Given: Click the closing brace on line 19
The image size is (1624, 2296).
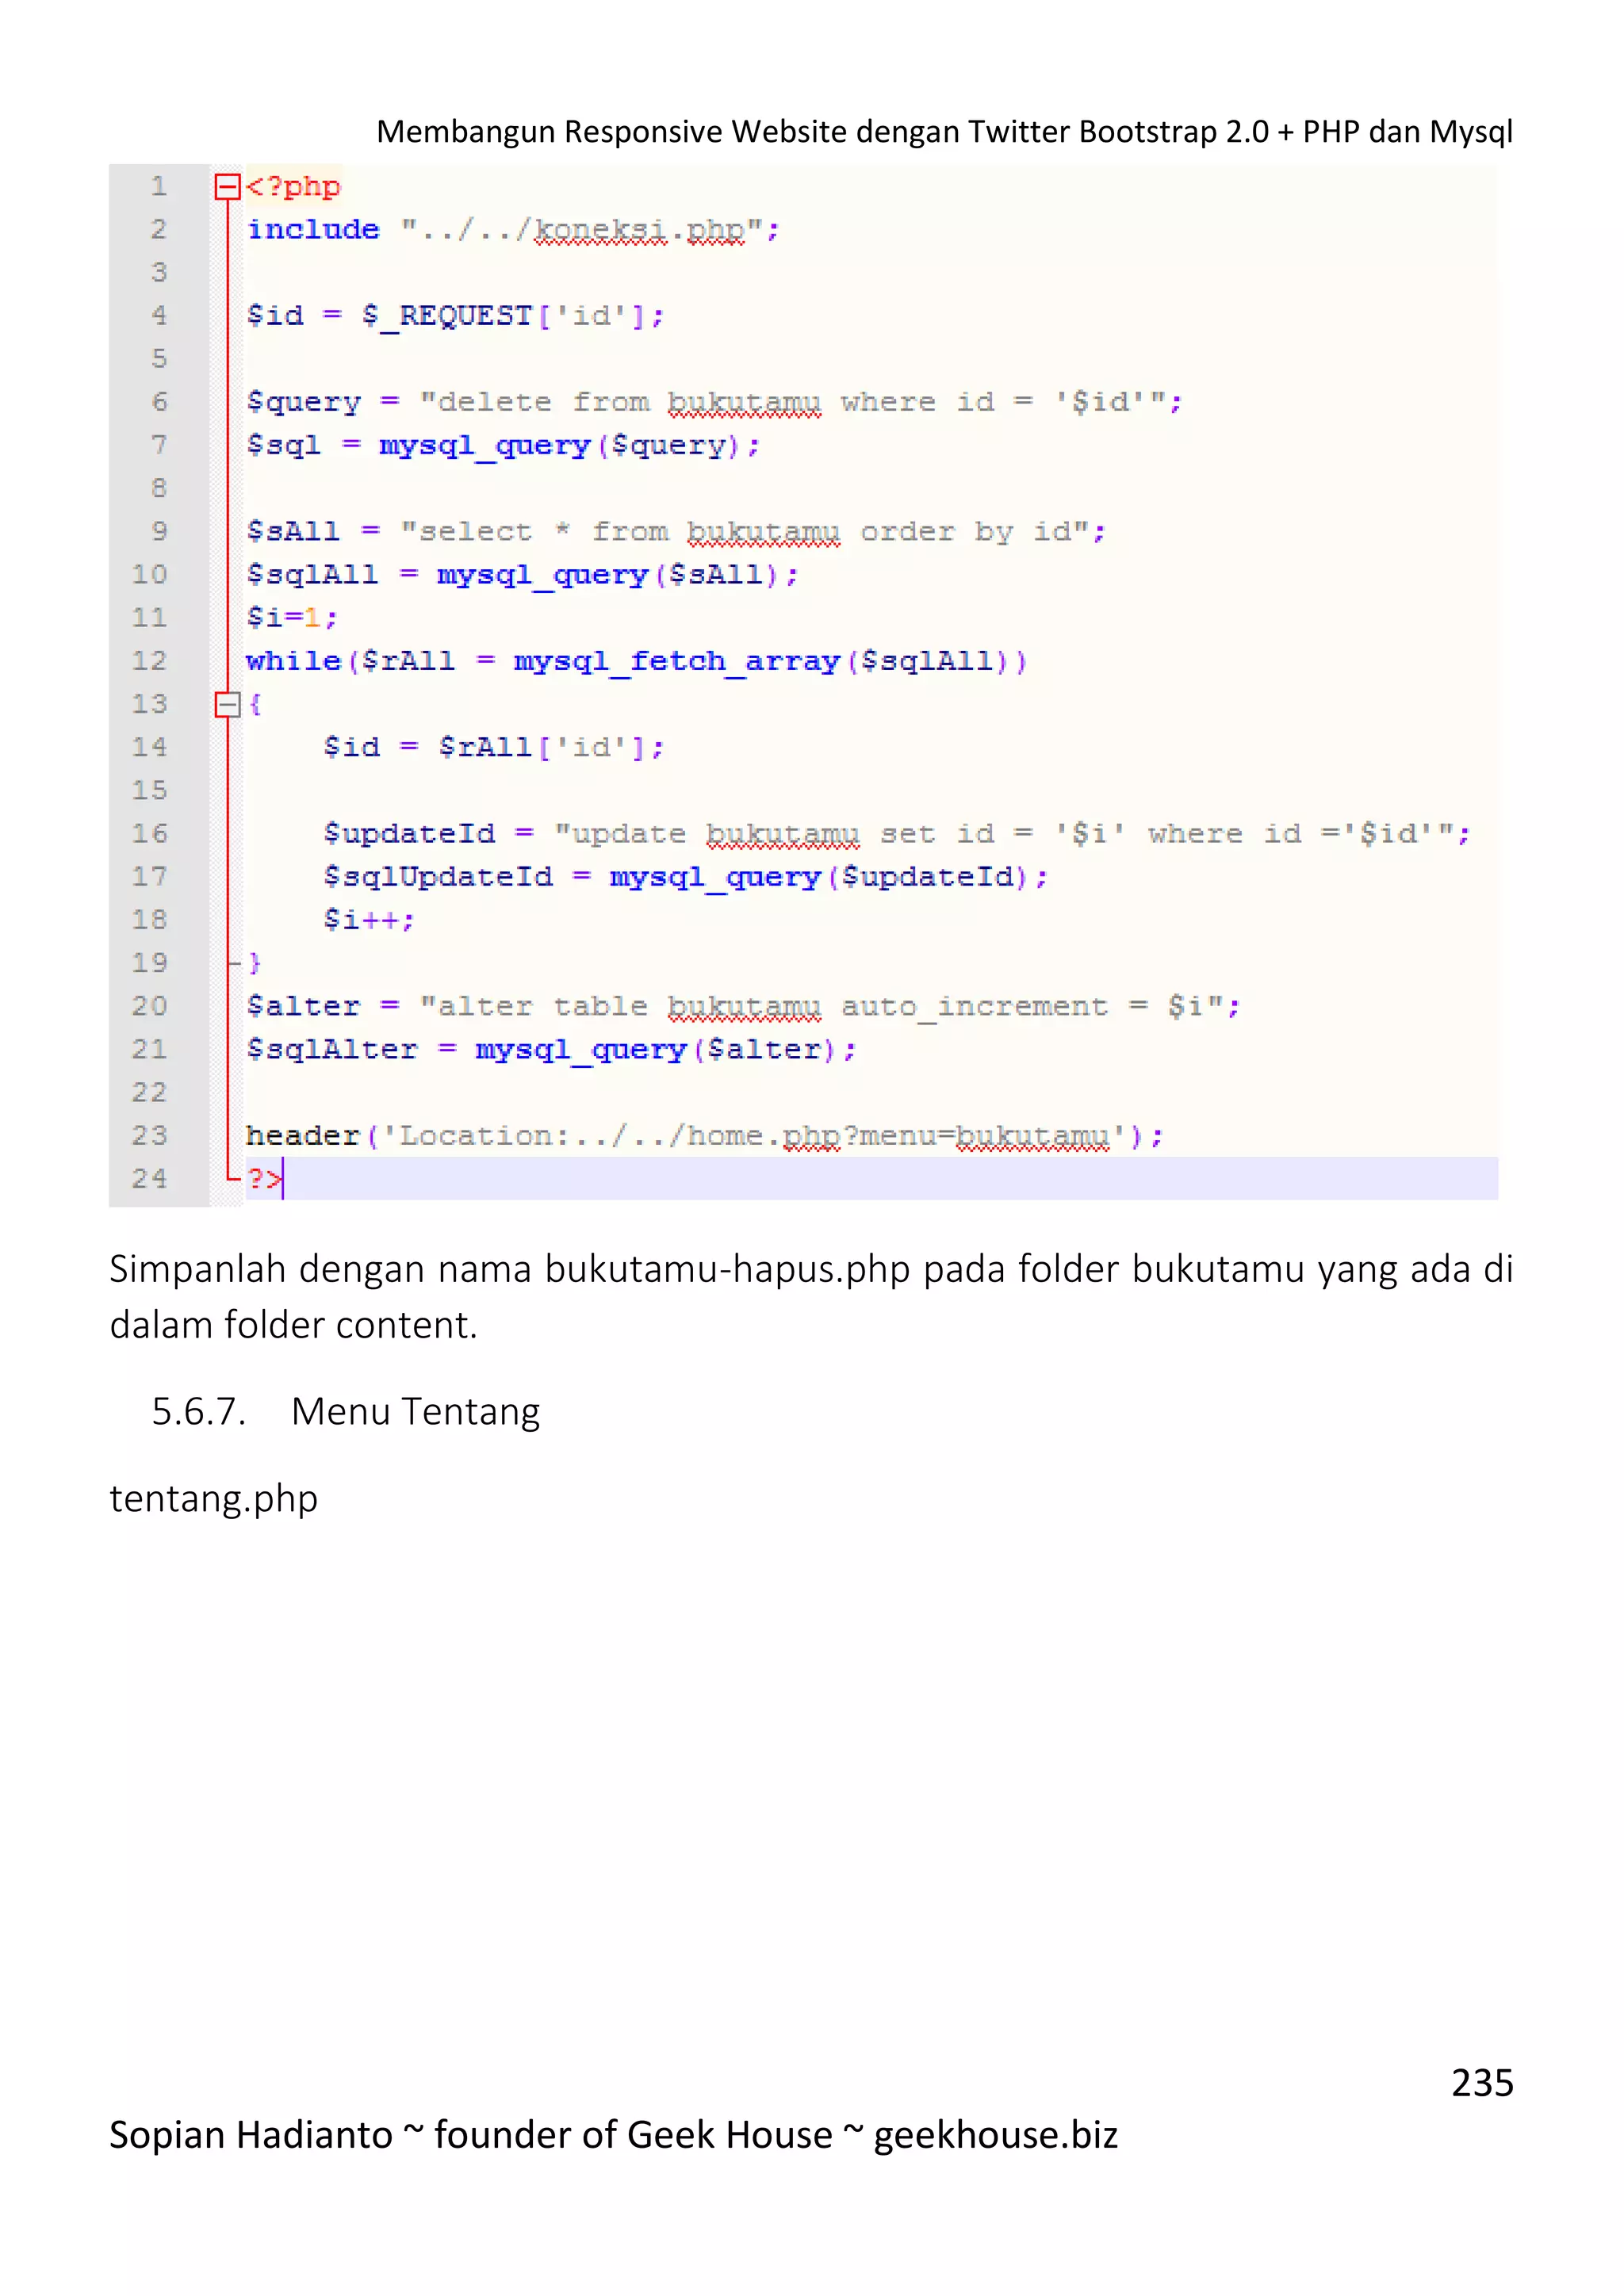Looking at the screenshot, I should 255,963.
